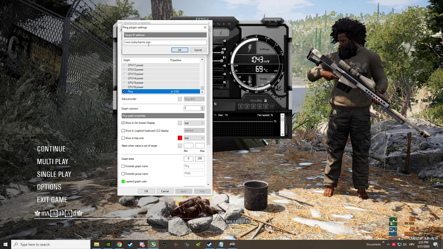Decrease Graph columns with down arrow

pos(202,110)
